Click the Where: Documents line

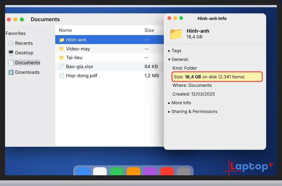tap(192, 85)
